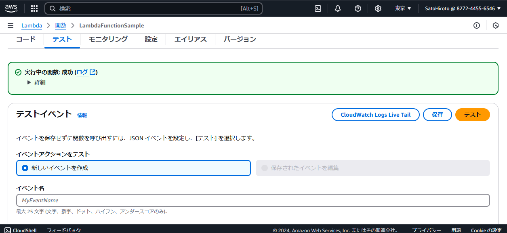Choose 保存されたイベントを編集 option

point(265,168)
